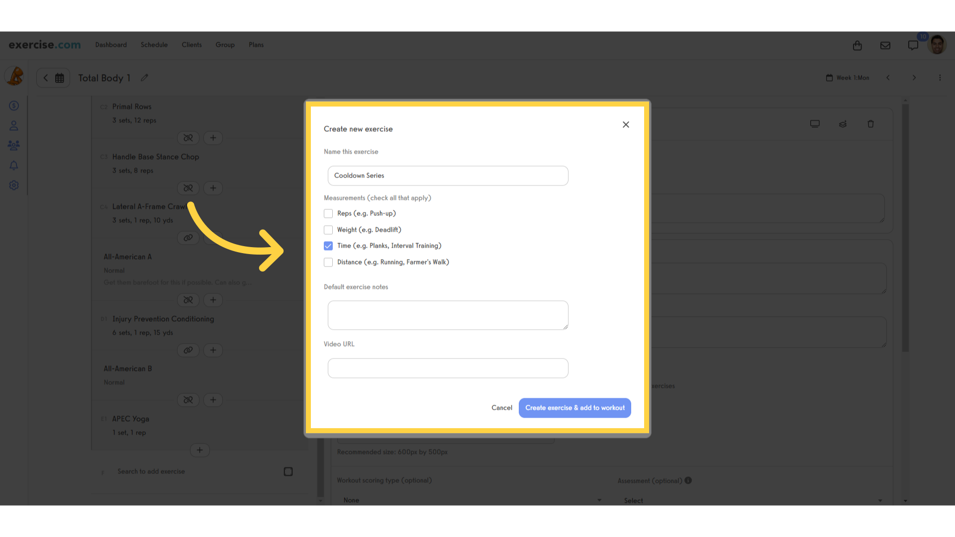
Task: Open the dollar payments sidebar icon
Action: [14, 106]
